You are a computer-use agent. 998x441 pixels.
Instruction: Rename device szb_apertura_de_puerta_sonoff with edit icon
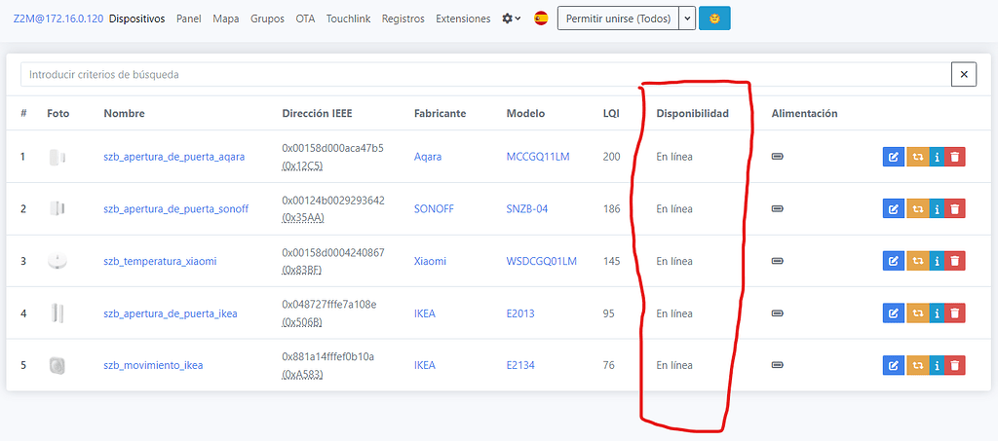click(x=893, y=208)
